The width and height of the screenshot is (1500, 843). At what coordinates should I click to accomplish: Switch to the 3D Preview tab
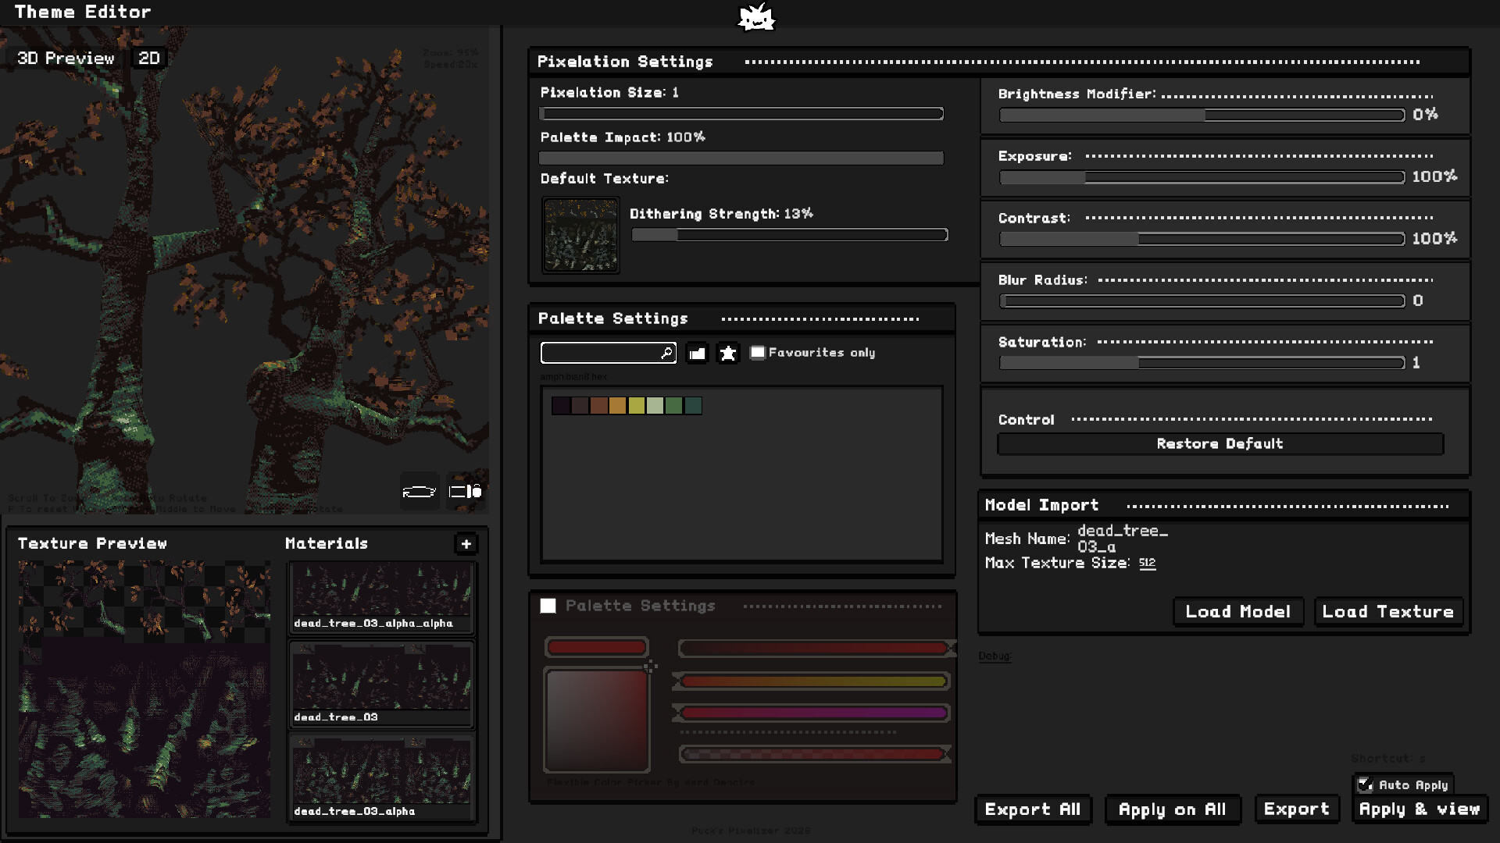(x=66, y=59)
